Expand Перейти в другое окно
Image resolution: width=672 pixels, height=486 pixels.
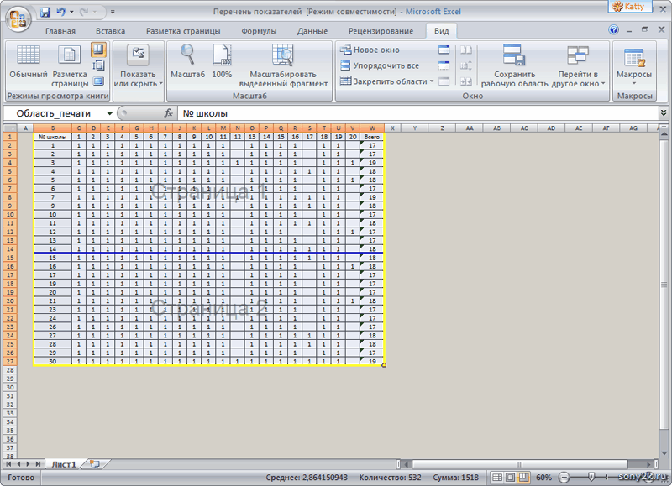point(578,66)
